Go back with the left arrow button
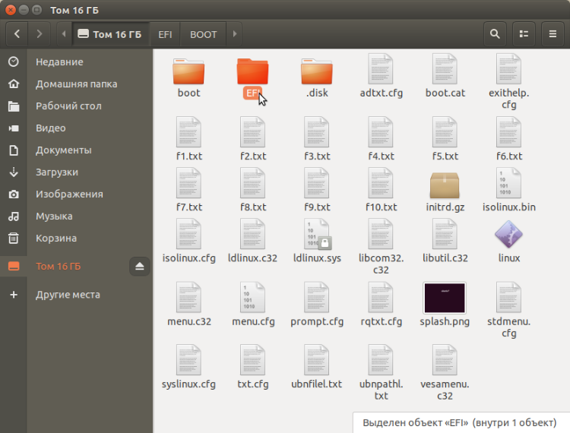This screenshot has height=433, width=570. 17,34
